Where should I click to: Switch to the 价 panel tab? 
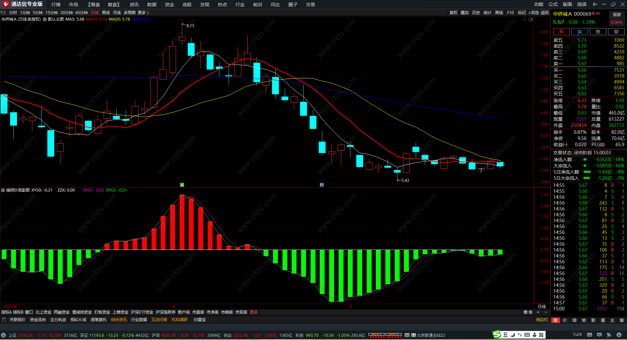(x=565, y=320)
